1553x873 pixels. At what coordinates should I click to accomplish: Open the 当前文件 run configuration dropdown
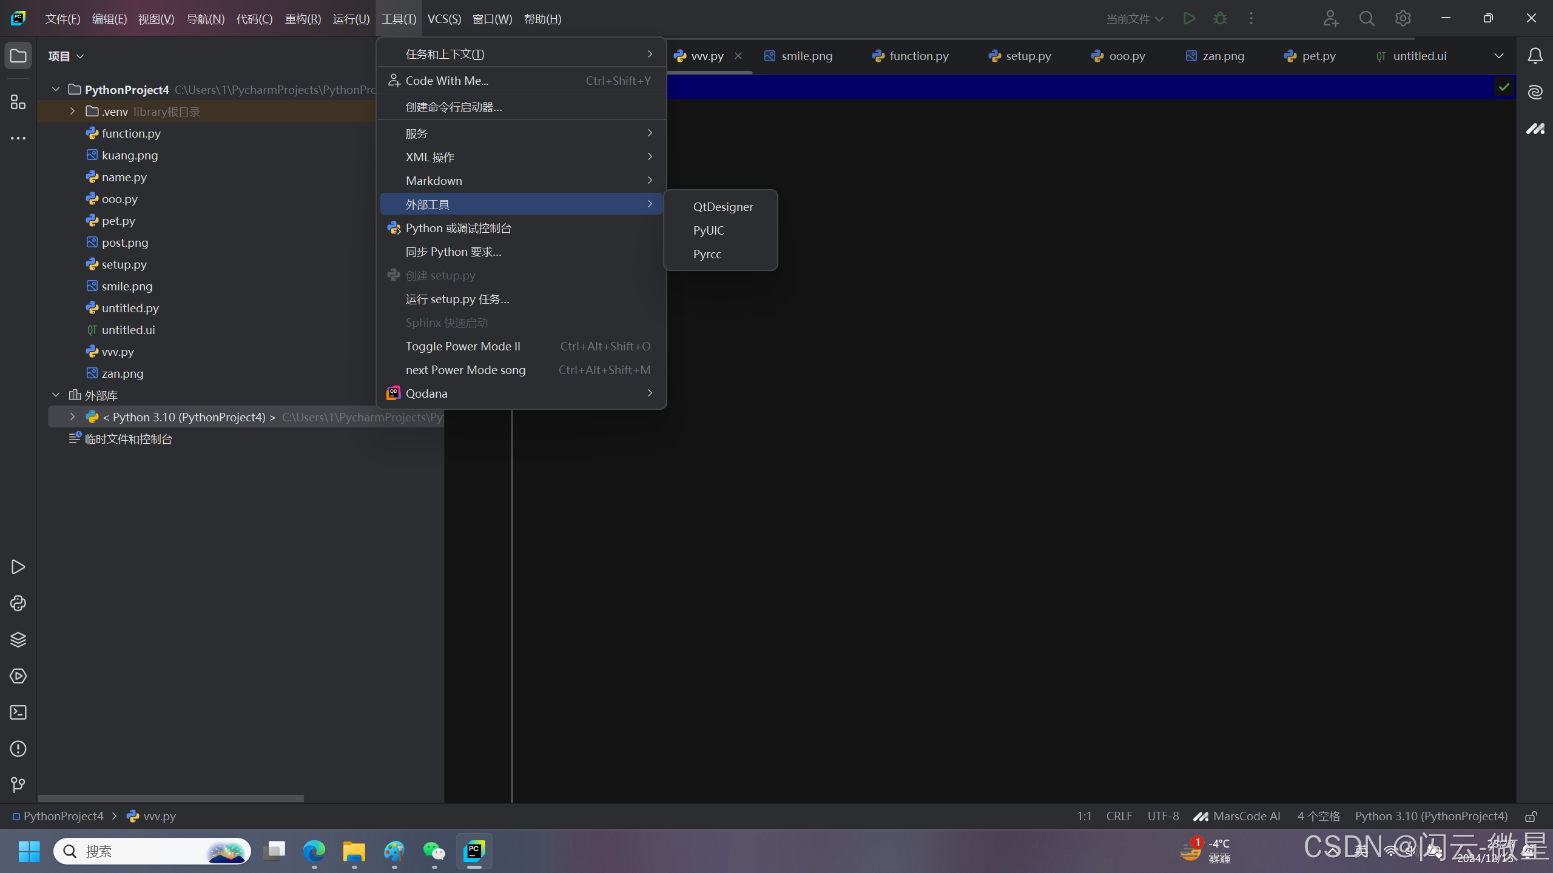click(1134, 19)
